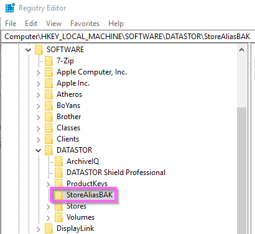Click the DATASTOR folder icon
Screen dimensions: 255x234
click(49, 150)
